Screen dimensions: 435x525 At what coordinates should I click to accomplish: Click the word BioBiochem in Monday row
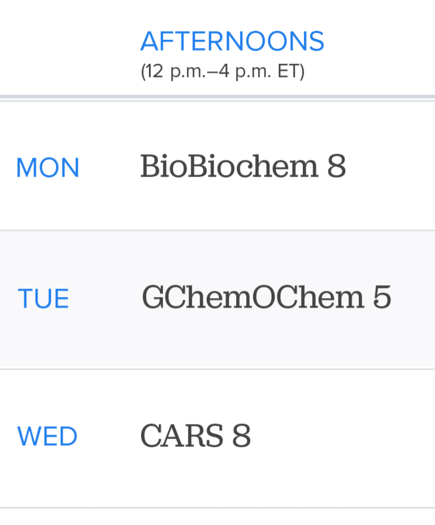(x=229, y=167)
